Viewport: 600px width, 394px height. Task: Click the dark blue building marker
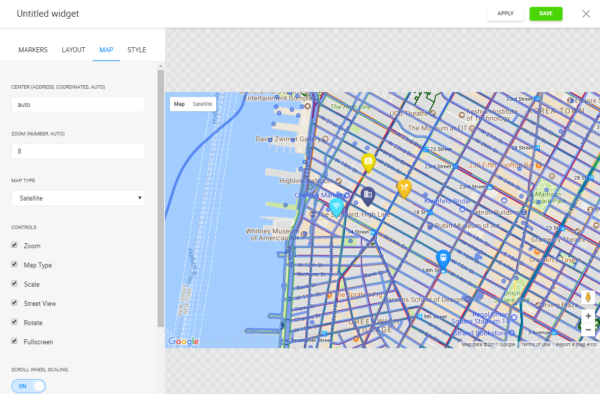(367, 196)
